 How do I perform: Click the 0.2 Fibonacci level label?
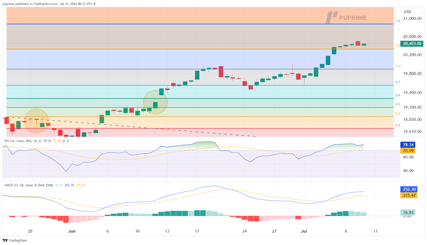398,125
